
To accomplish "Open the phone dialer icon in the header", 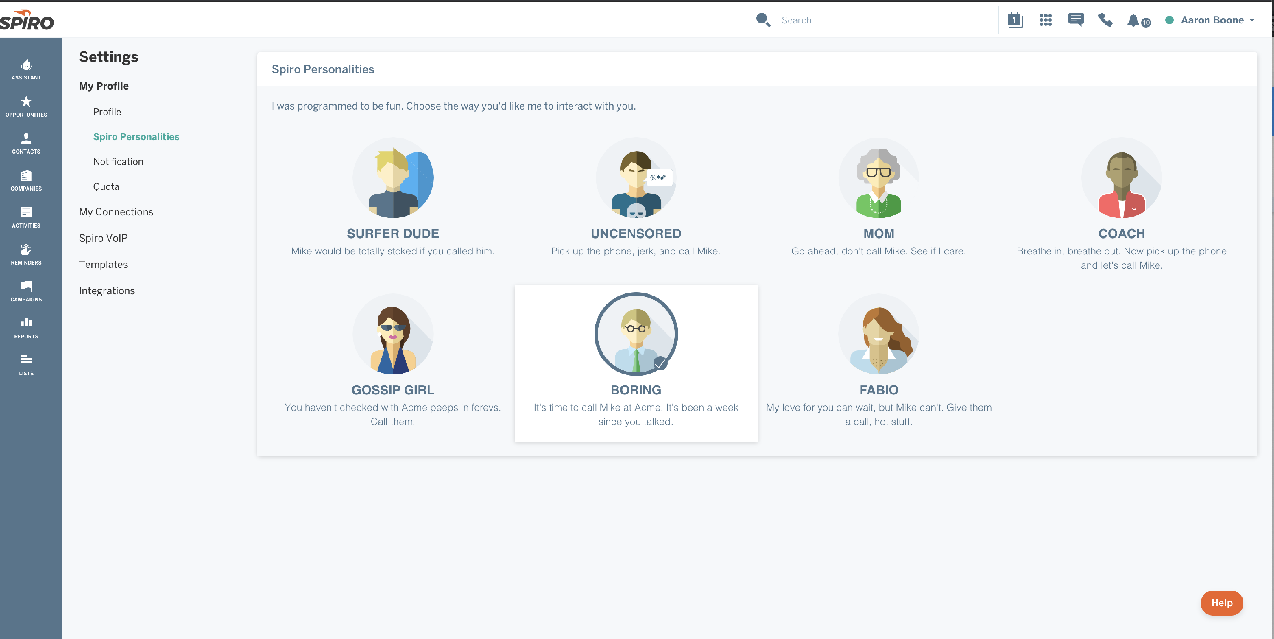I will coord(1105,21).
